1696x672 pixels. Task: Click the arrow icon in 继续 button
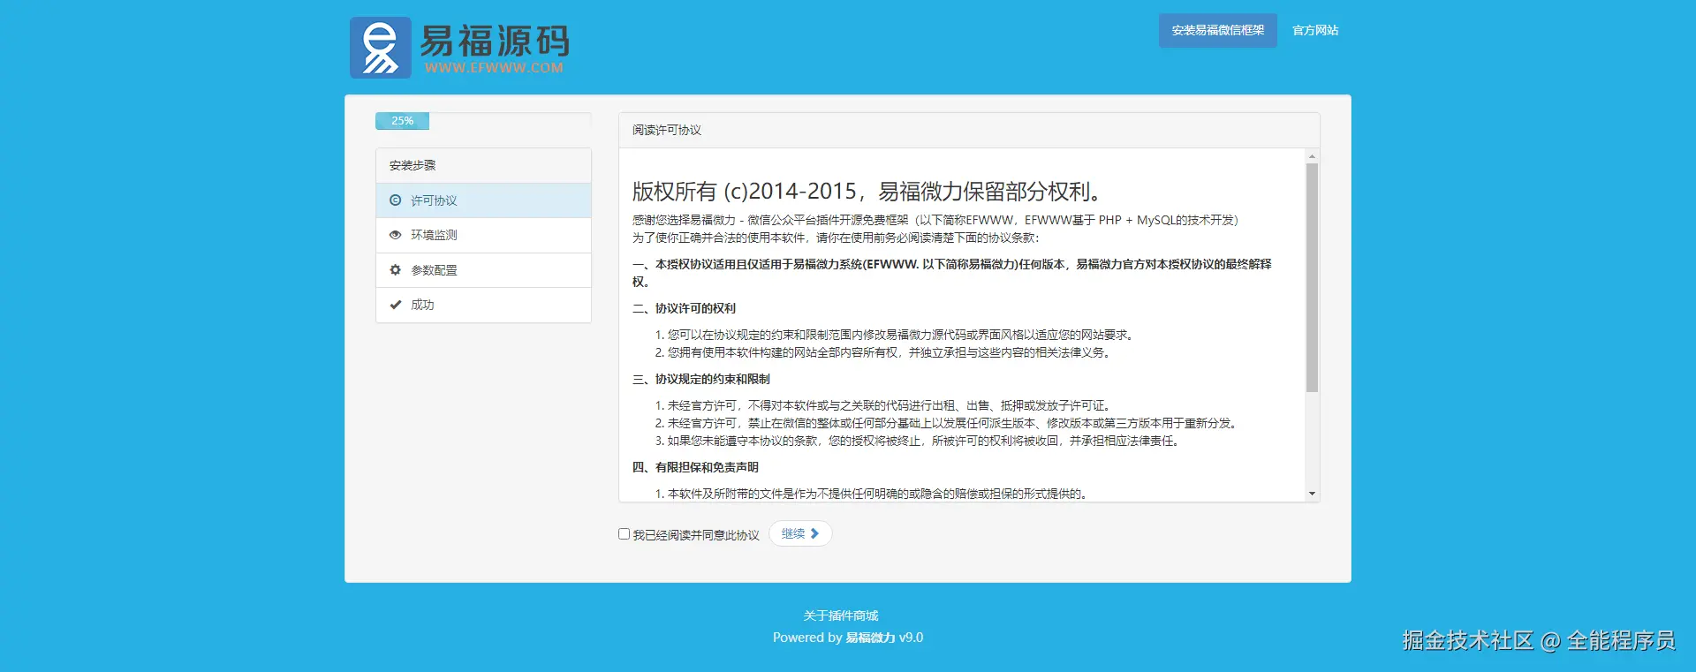tap(814, 533)
